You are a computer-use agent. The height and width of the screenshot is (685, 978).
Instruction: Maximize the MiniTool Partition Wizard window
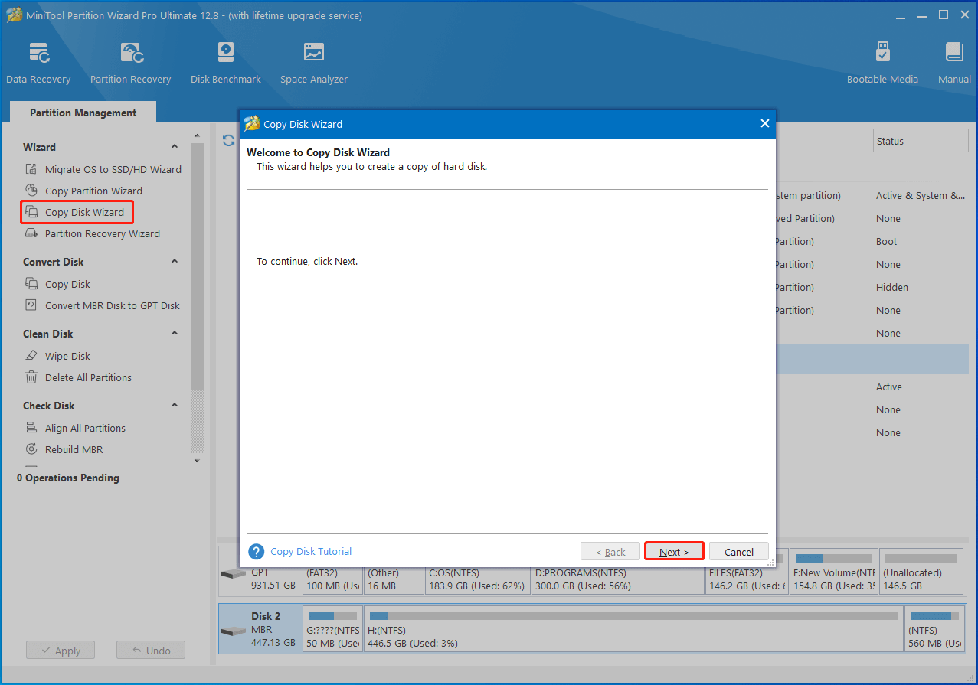(944, 15)
